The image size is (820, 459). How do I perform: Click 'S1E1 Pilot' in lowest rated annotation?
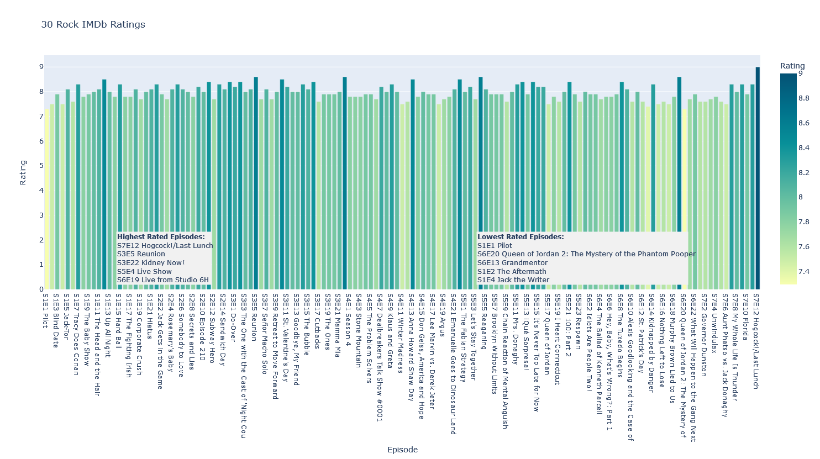pos(495,246)
